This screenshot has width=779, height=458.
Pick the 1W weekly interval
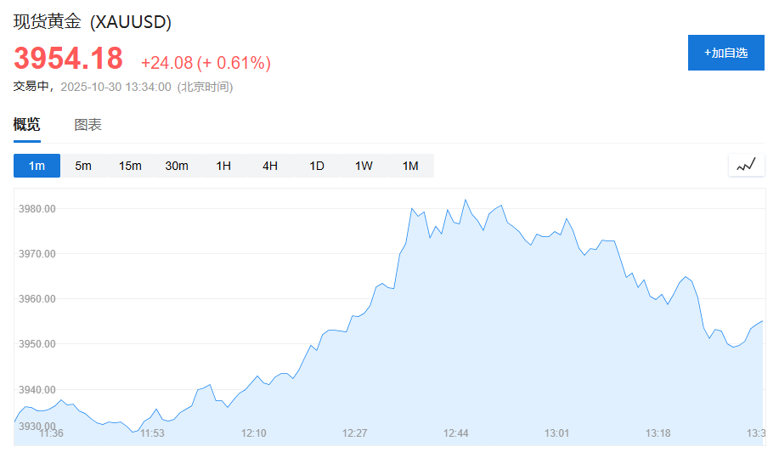tap(364, 166)
